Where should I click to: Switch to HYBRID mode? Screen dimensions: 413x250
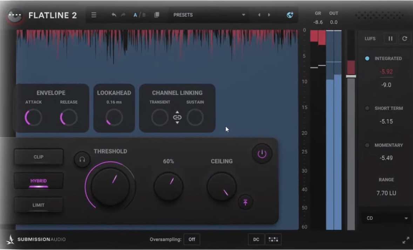[x=38, y=181]
